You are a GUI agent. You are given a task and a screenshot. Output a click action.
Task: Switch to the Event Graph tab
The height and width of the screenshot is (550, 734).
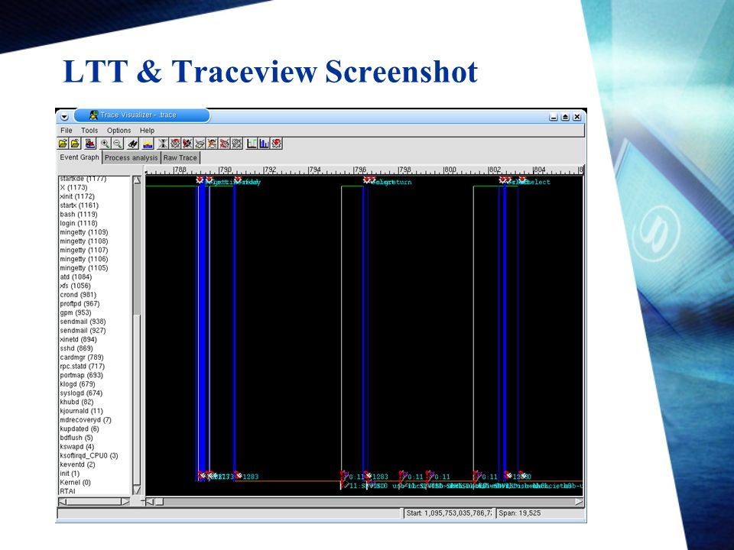(x=80, y=157)
